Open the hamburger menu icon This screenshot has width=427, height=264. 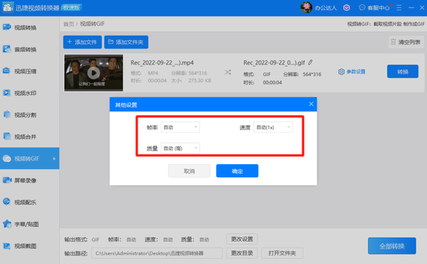(399, 7)
